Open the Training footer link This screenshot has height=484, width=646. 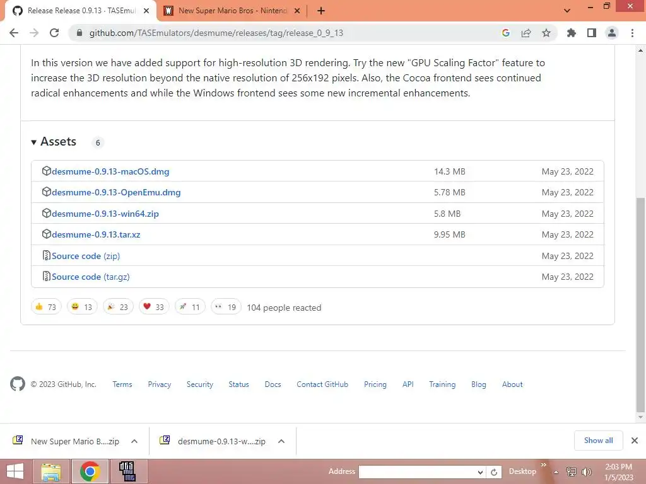point(442,384)
